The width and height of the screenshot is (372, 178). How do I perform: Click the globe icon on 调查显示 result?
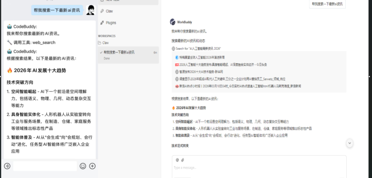pyautogui.click(x=177, y=79)
